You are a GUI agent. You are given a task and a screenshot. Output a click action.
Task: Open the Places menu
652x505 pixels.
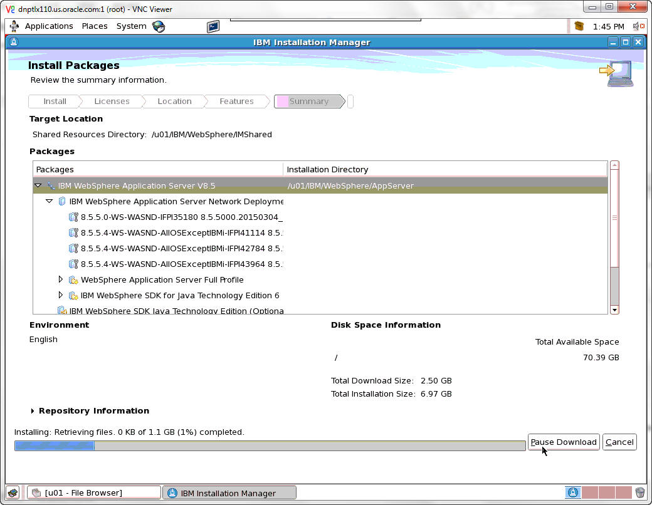click(x=95, y=26)
